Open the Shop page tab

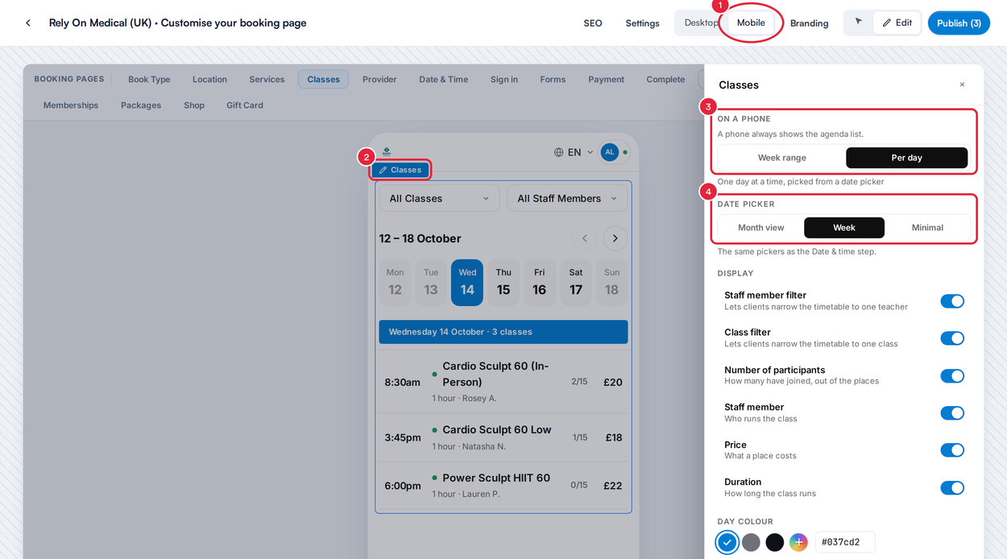tap(194, 105)
